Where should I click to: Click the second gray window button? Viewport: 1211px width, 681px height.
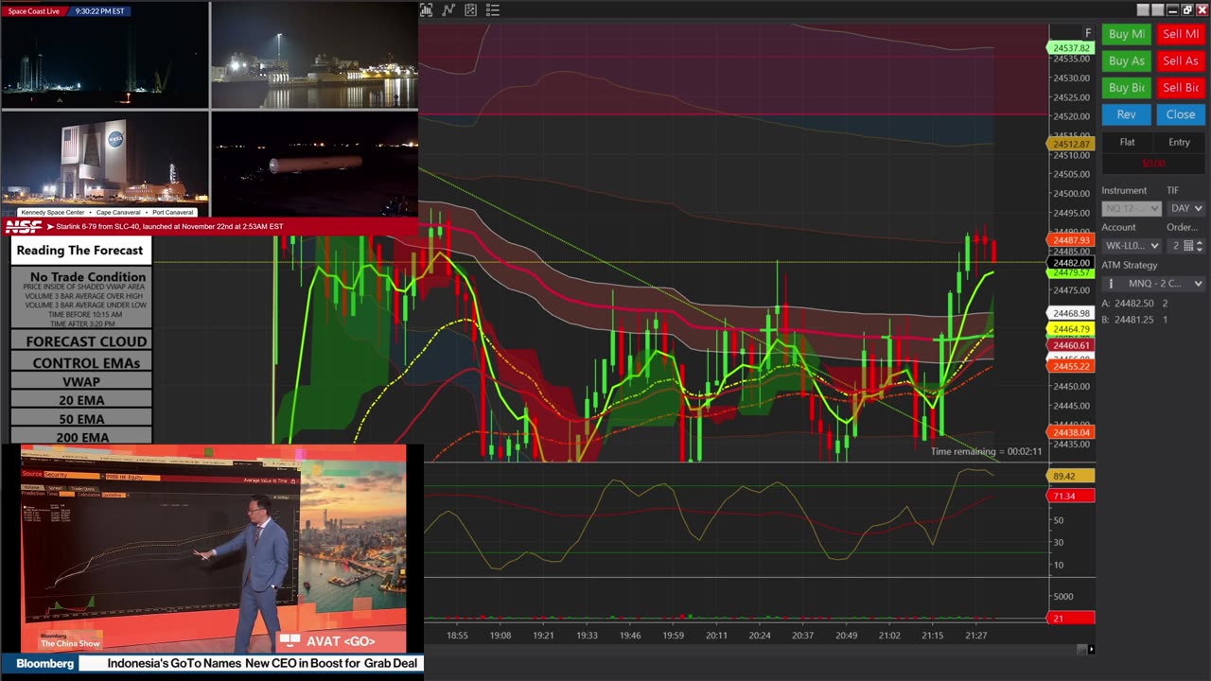1157,9
